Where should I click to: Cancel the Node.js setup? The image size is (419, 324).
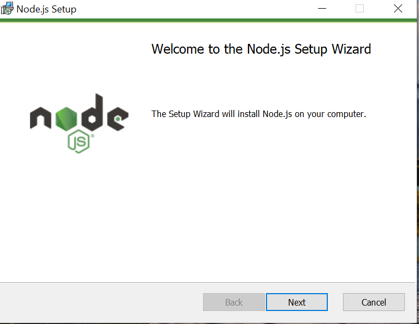coord(373,302)
